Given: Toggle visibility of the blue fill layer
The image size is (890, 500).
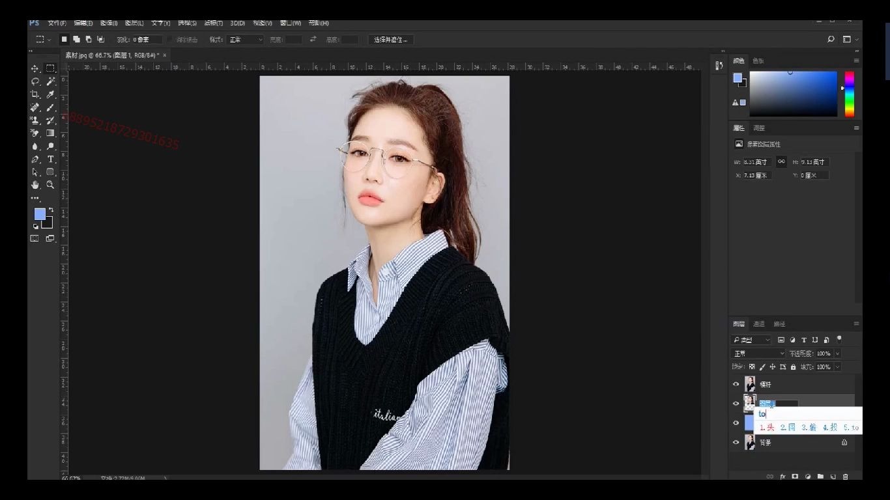Looking at the screenshot, I should coord(736,423).
